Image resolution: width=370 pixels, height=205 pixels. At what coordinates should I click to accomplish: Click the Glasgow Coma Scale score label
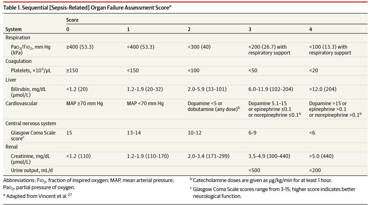click(x=33, y=135)
